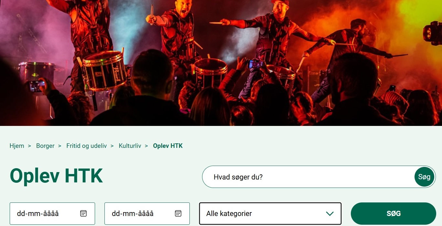The height and width of the screenshot is (226, 442).
Task: Click the round green Søg search icon button
Action: coord(424,177)
